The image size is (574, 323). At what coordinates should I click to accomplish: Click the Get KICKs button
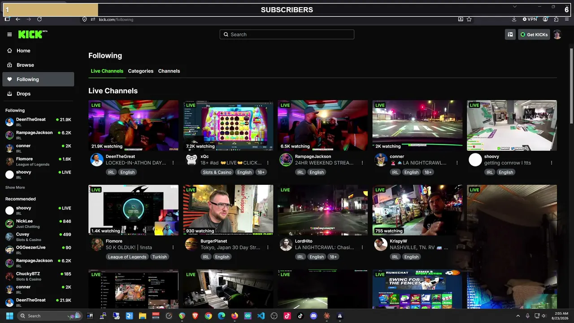(534, 35)
